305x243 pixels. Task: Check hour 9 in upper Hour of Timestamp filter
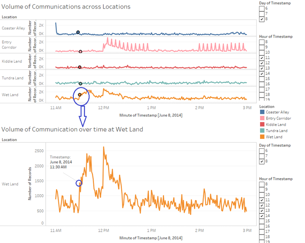262,47
